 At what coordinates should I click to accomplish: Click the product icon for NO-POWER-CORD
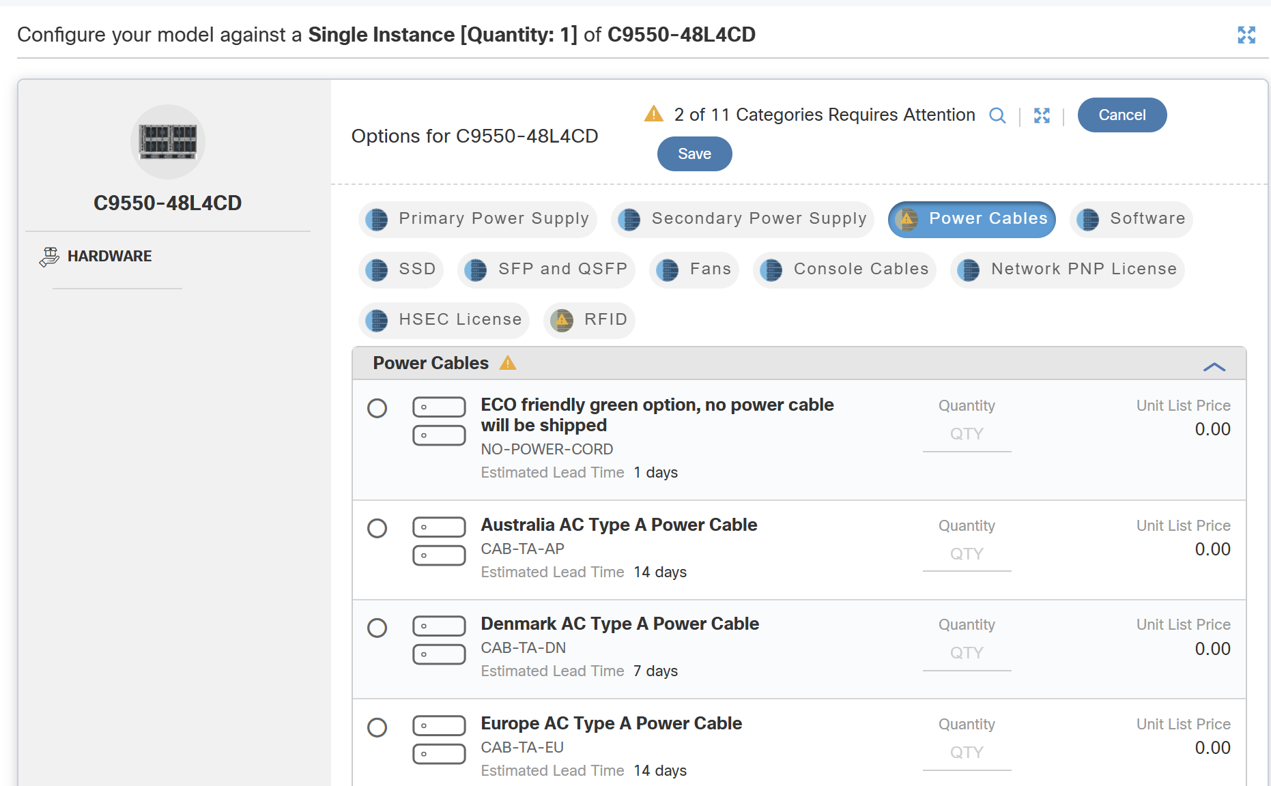(x=439, y=421)
